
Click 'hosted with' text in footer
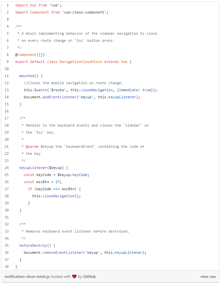point(61,277)
